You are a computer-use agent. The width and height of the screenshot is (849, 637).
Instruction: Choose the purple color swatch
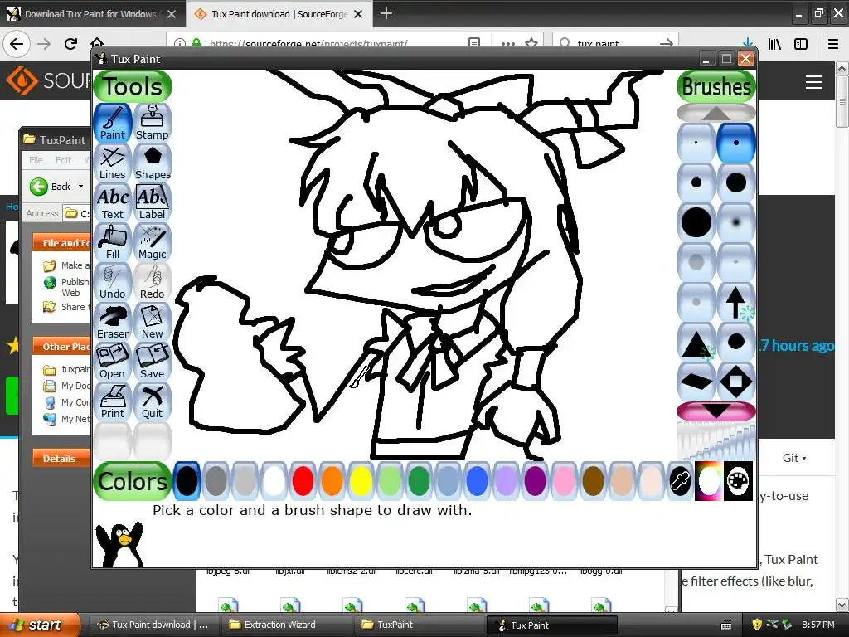click(x=535, y=480)
